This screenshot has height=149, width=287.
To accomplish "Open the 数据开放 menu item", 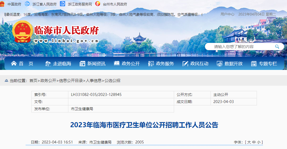I will coord(233,64).
